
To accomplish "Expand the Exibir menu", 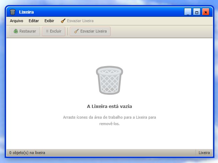I will [49, 21].
